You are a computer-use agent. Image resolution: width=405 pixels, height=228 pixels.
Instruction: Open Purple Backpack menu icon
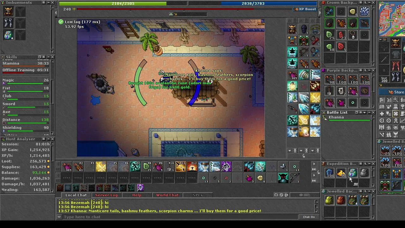[361, 70]
